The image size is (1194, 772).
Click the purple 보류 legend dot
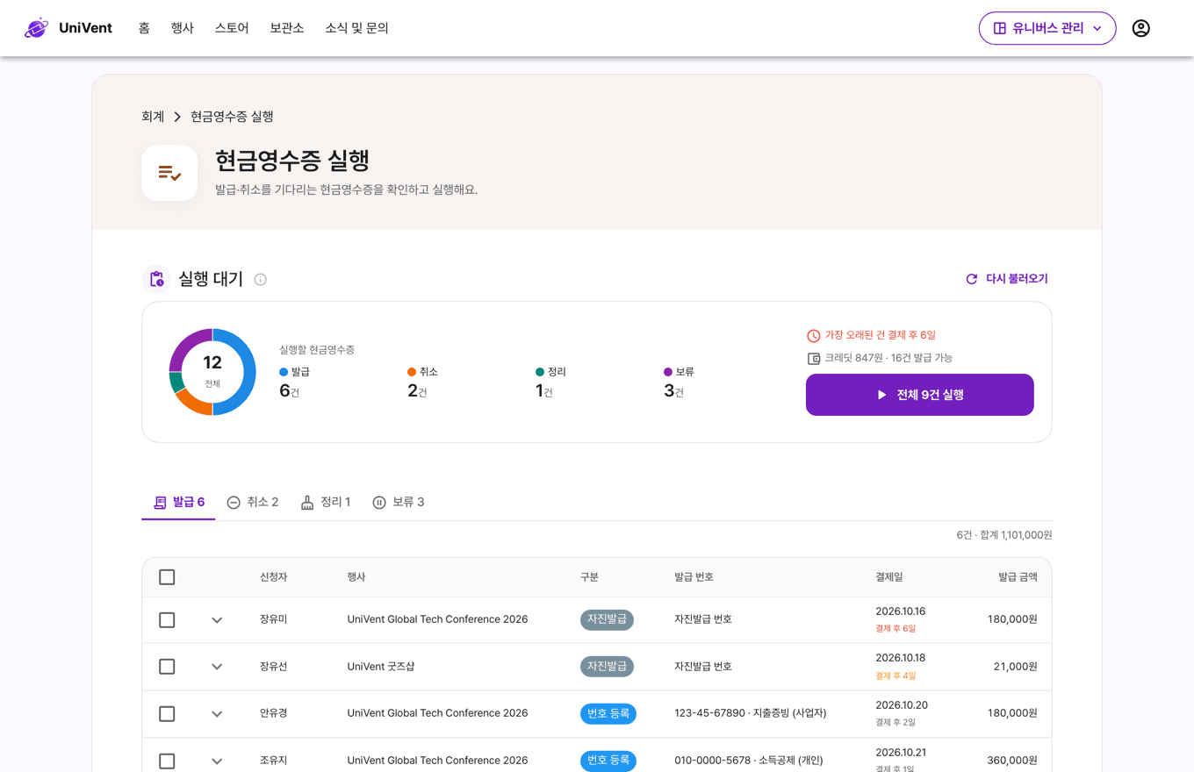[668, 372]
